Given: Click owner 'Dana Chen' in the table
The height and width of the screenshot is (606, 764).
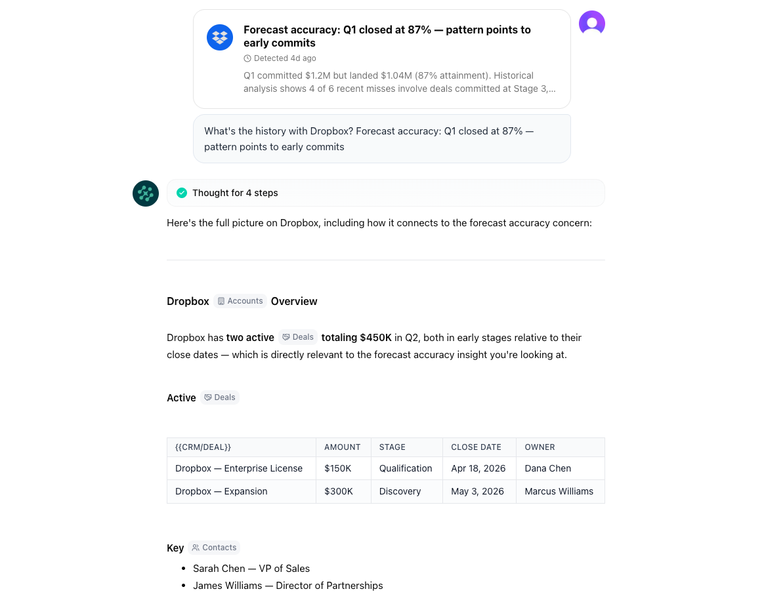Looking at the screenshot, I should point(547,468).
